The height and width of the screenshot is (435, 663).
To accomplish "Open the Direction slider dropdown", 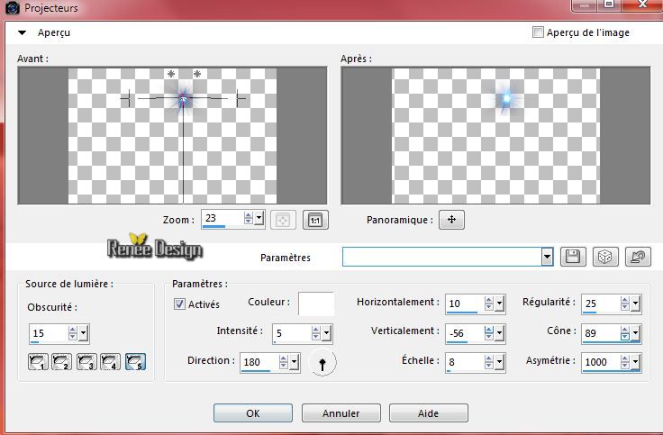I will [x=295, y=362].
